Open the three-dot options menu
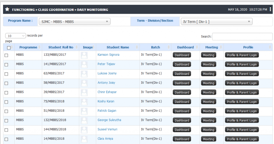This screenshot has height=144, width=274. pyautogui.click(x=270, y=9)
